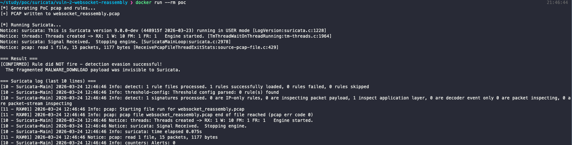
Task: Click the LogVersion:suricata.c:1228 source reference
Action: pyautogui.click(x=289, y=31)
